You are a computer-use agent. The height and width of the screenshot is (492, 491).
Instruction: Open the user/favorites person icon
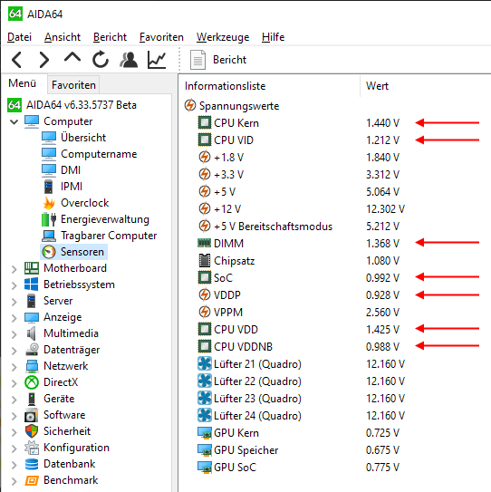coord(129,60)
